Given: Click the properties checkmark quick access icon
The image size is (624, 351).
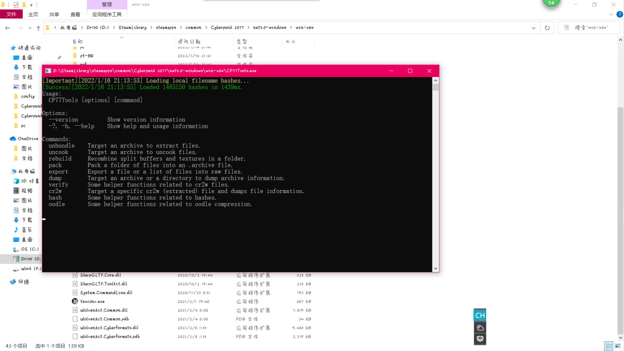Looking at the screenshot, I should tap(16, 4).
